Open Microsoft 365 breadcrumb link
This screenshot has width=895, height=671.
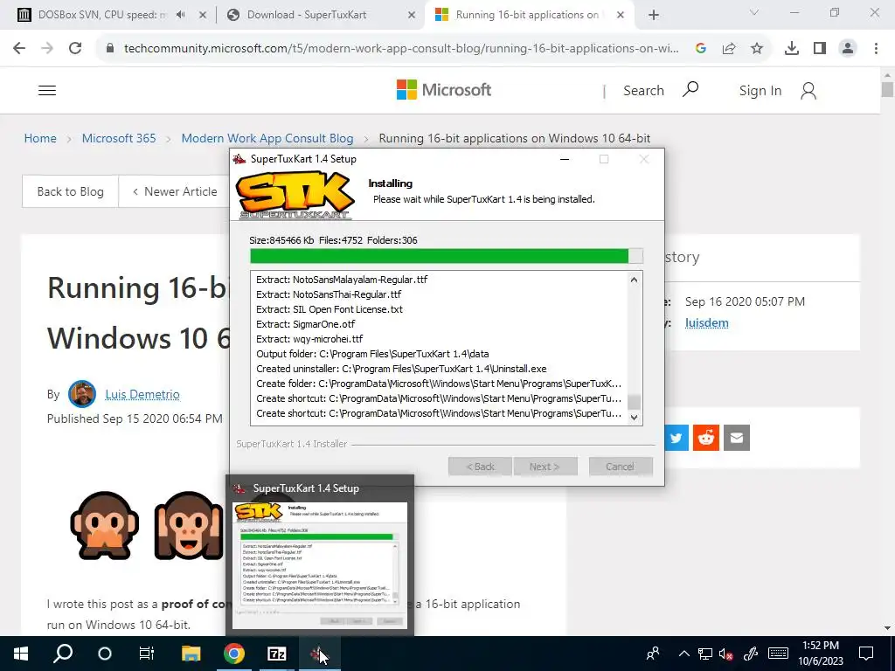119,138
